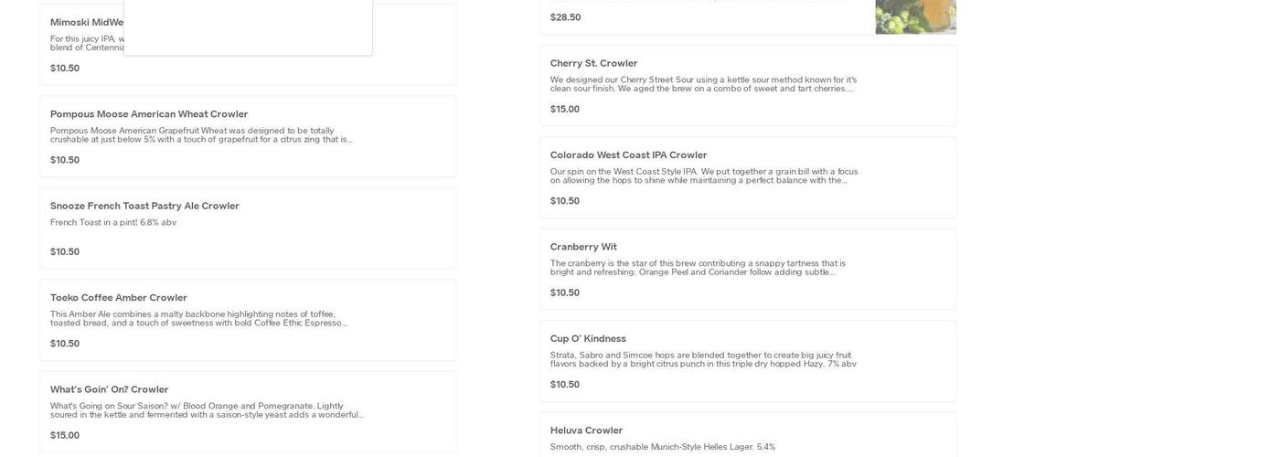Viewport: 1280px width, 457px height.
Task: Click the Mimoski MidWest item title
Action: [x=86, y=22]
